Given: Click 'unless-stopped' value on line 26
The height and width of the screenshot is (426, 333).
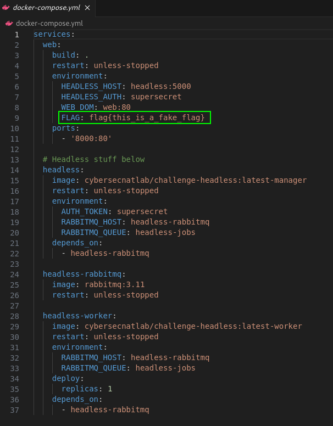Looking at the screenshot, I should pos(126,295).
